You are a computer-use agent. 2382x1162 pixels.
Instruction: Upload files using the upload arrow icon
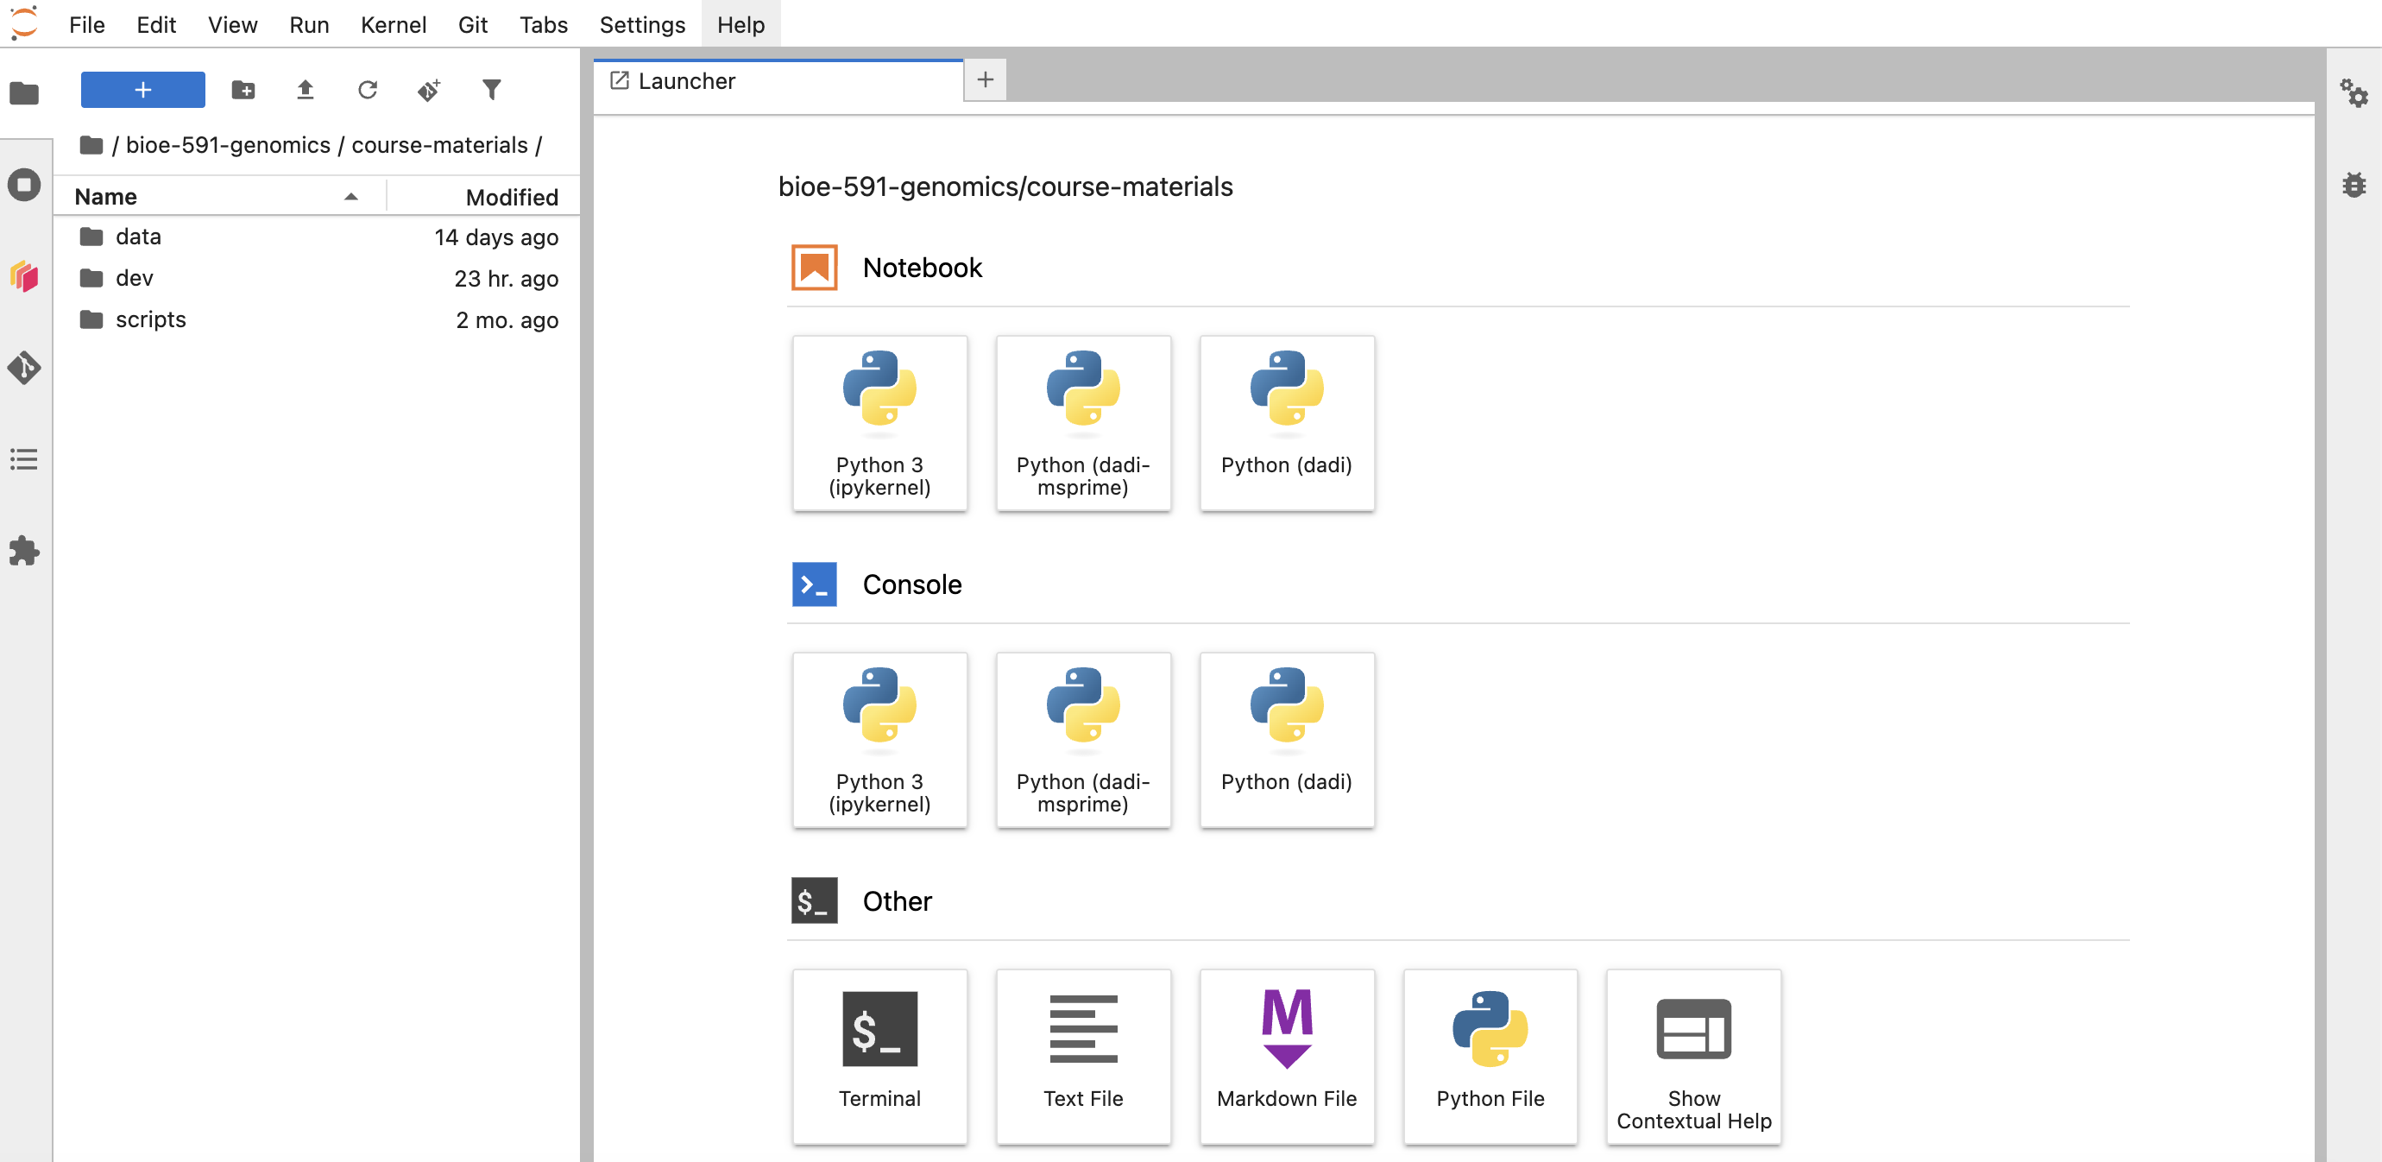click(x=306, y=90)
